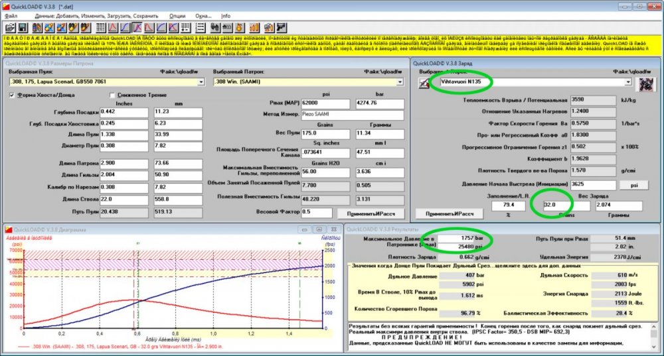
Task: Open the Опции menu
Action: pos(177,15)
